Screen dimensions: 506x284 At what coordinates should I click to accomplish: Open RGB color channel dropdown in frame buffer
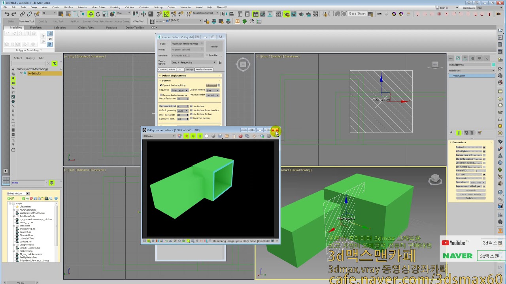point(159,136)
